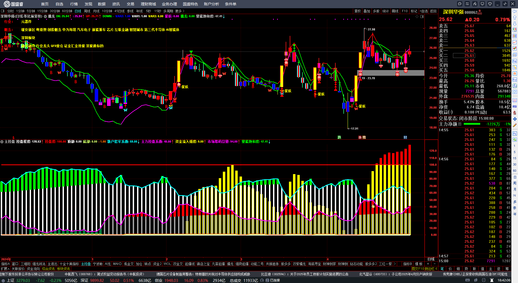Toggle 复权 price adjustment option
Viewport: 518px width, 283px height.
click(357, 11)
